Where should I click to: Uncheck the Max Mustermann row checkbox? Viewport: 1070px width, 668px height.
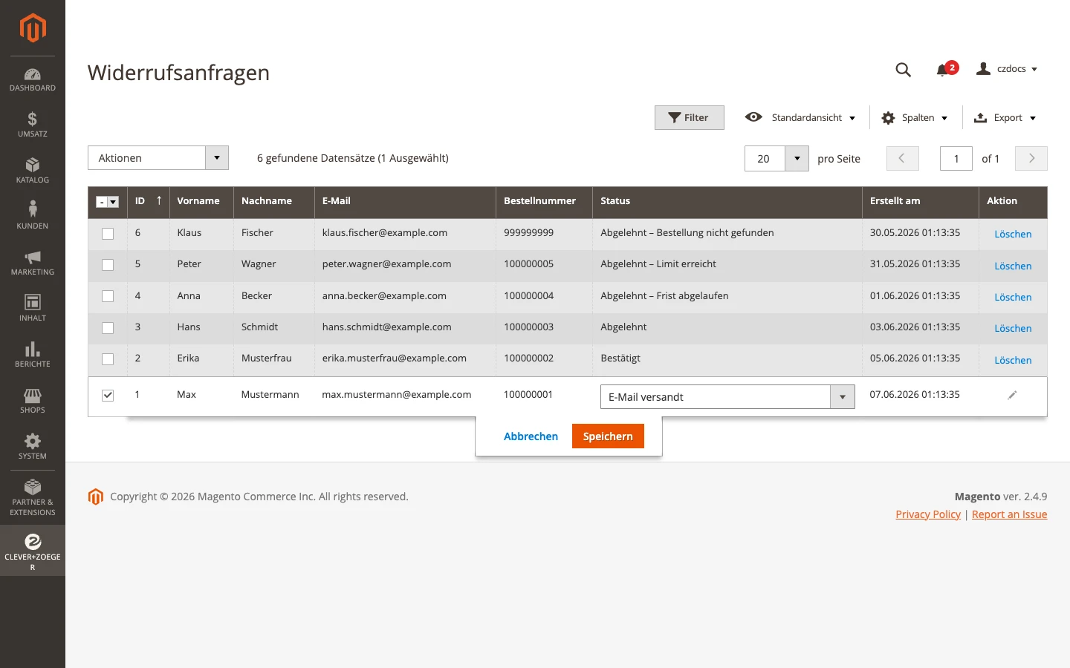click(108, 395)
